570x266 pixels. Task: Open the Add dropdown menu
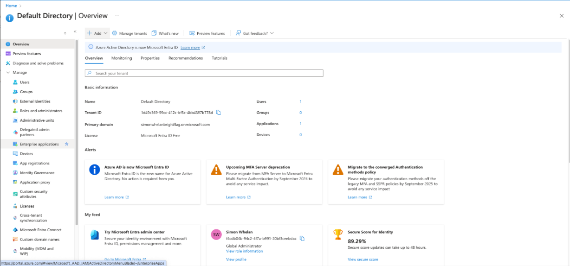(x=97, y=33)
